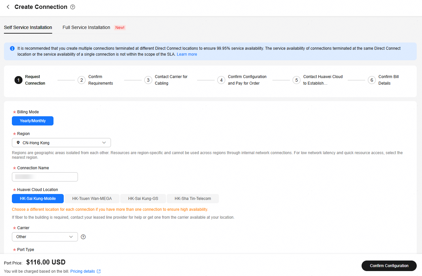422x276 pixels.
Task: Open the Pricing details link
Action: pyautogui.click(x=83, y=271)
